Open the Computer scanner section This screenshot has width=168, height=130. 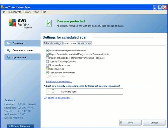[22, 50]
